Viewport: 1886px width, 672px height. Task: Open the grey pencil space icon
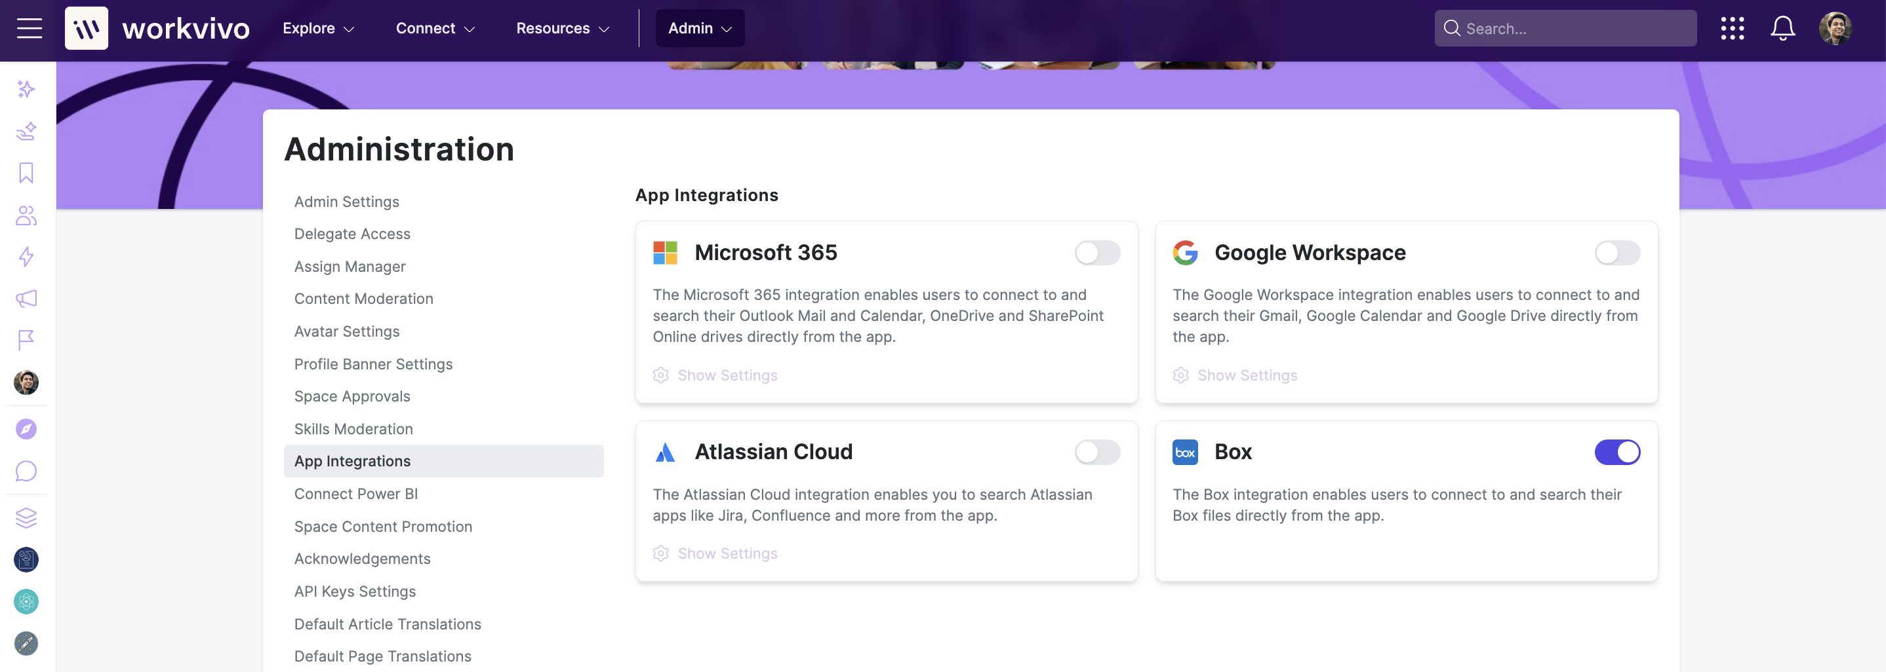point(26,643)
